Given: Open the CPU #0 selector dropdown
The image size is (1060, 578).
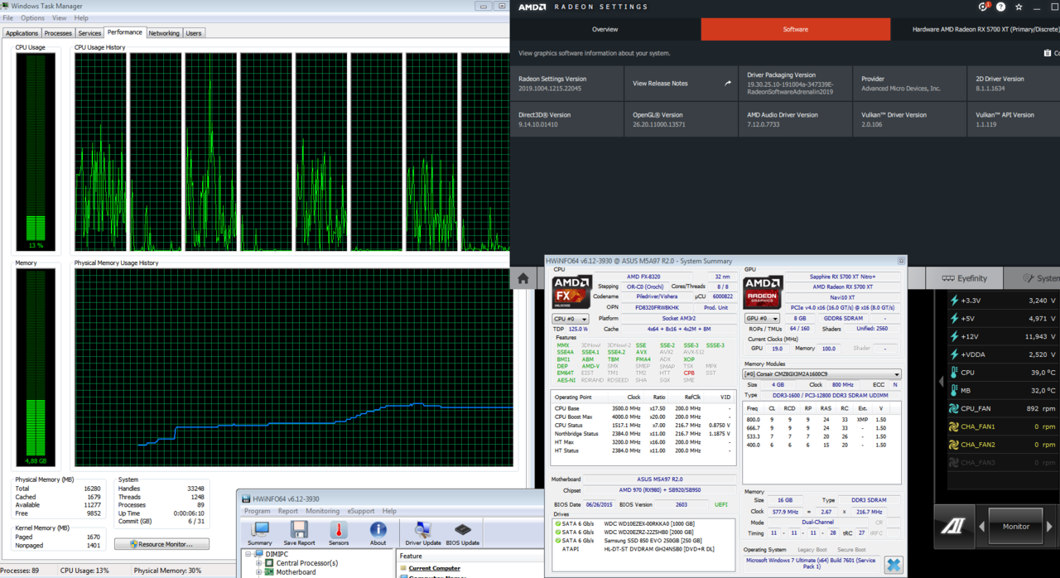Looking at the screenshot, I should pos(571,319).
